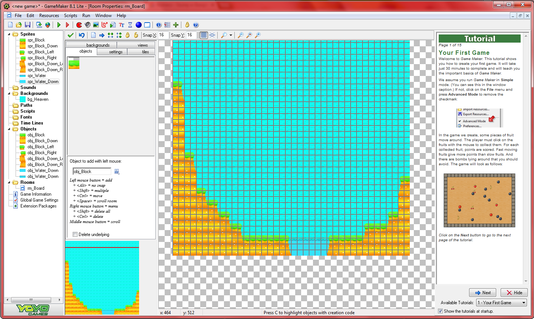Uncheck Show the tutorials at startup
This screenshot has height=319, width=534.
coord(441,311)
